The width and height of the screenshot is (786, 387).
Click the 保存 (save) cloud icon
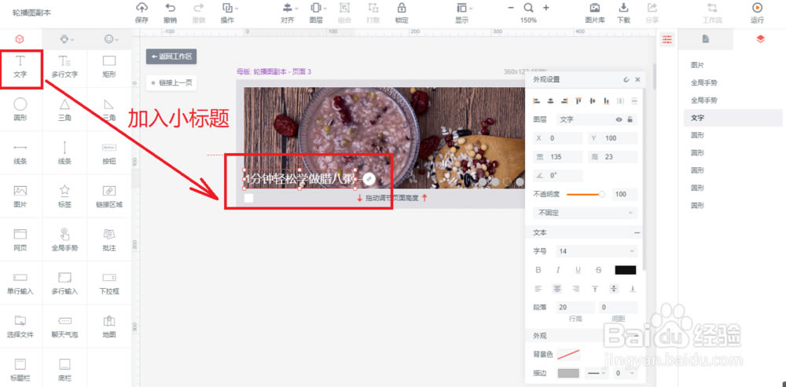pyautogui.click(x=141, y=8)
